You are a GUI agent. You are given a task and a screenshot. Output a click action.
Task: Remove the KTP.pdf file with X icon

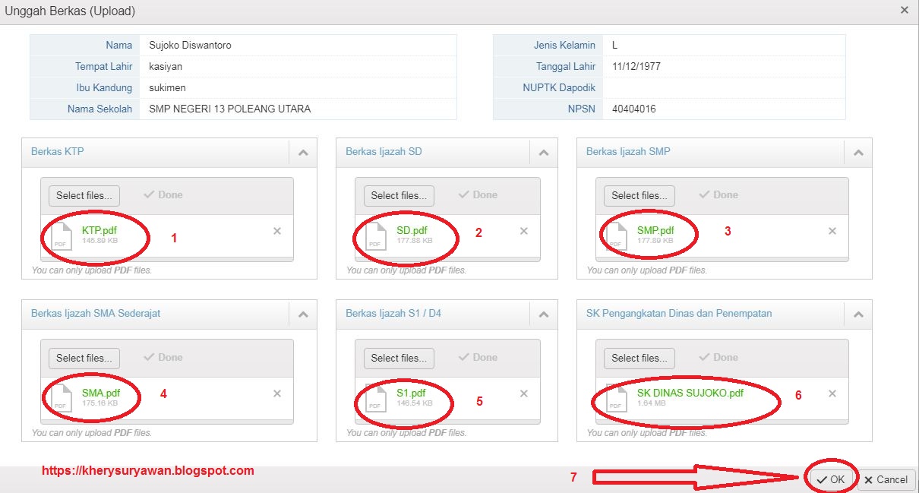(277, 231)
